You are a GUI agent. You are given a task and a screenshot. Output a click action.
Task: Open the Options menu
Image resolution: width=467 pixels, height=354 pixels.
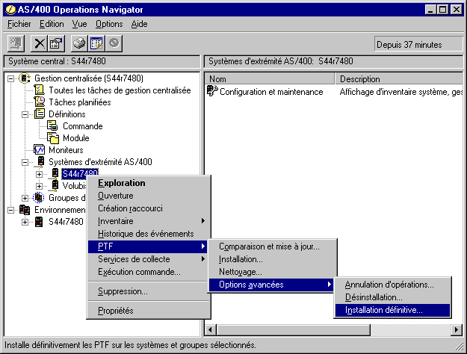(x=109, y=24)
